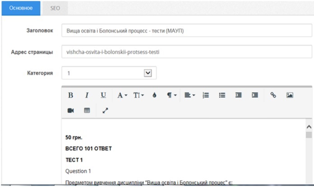Toggle italic formatting

point(87,95)
